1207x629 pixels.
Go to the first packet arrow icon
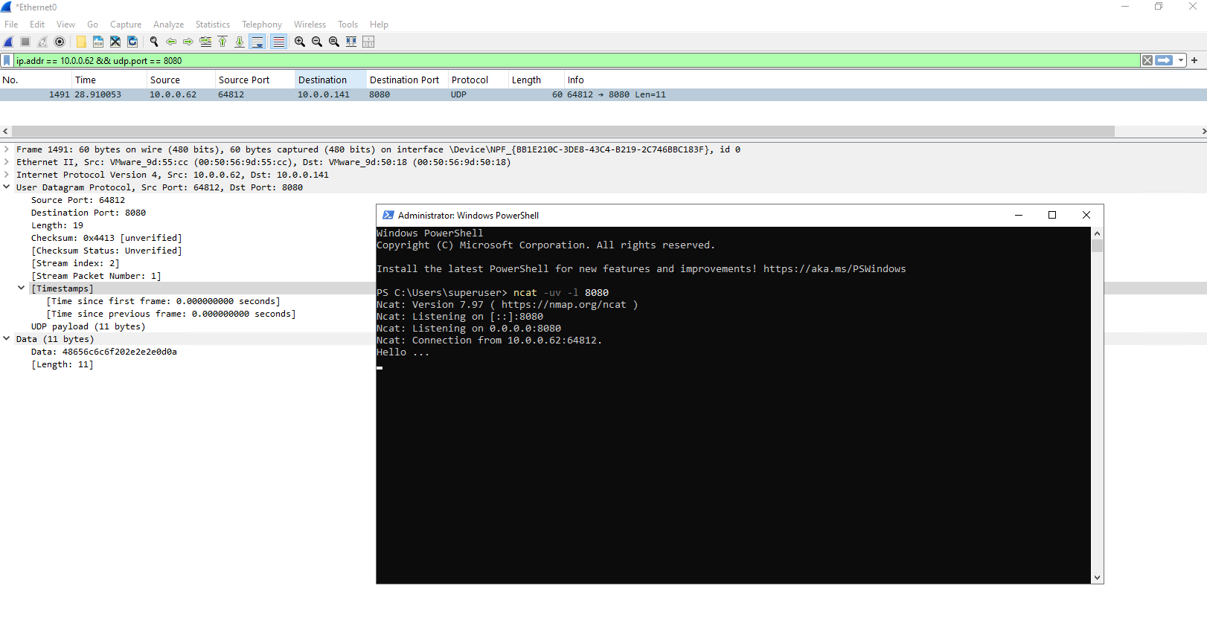tap(222, 42)
